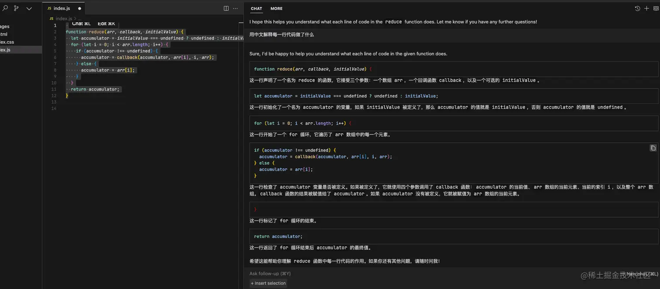Start a new chat with the plus icon
The width and height of the screenshot is (660, 289).
pos(646,8)
